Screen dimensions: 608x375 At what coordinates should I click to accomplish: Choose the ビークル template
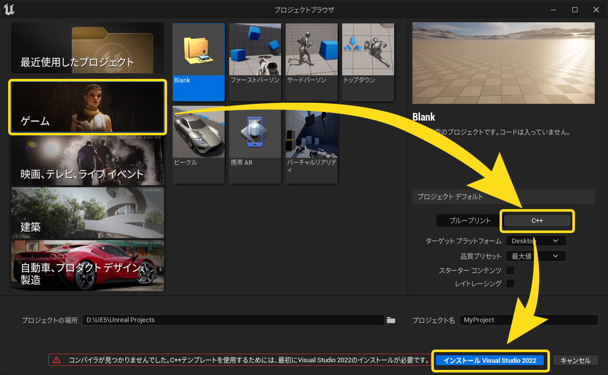pyautogui.click(x=199, y=145)
